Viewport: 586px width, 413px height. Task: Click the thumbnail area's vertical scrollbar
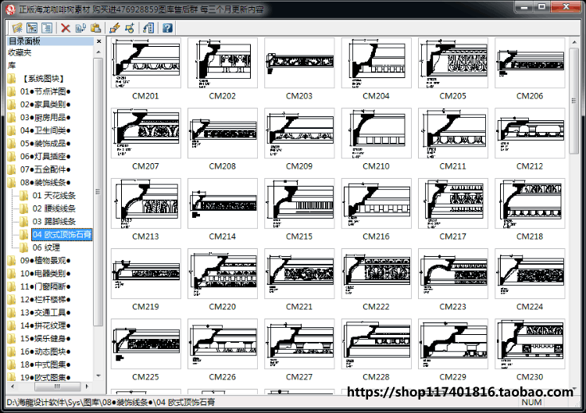click(574, 215)
